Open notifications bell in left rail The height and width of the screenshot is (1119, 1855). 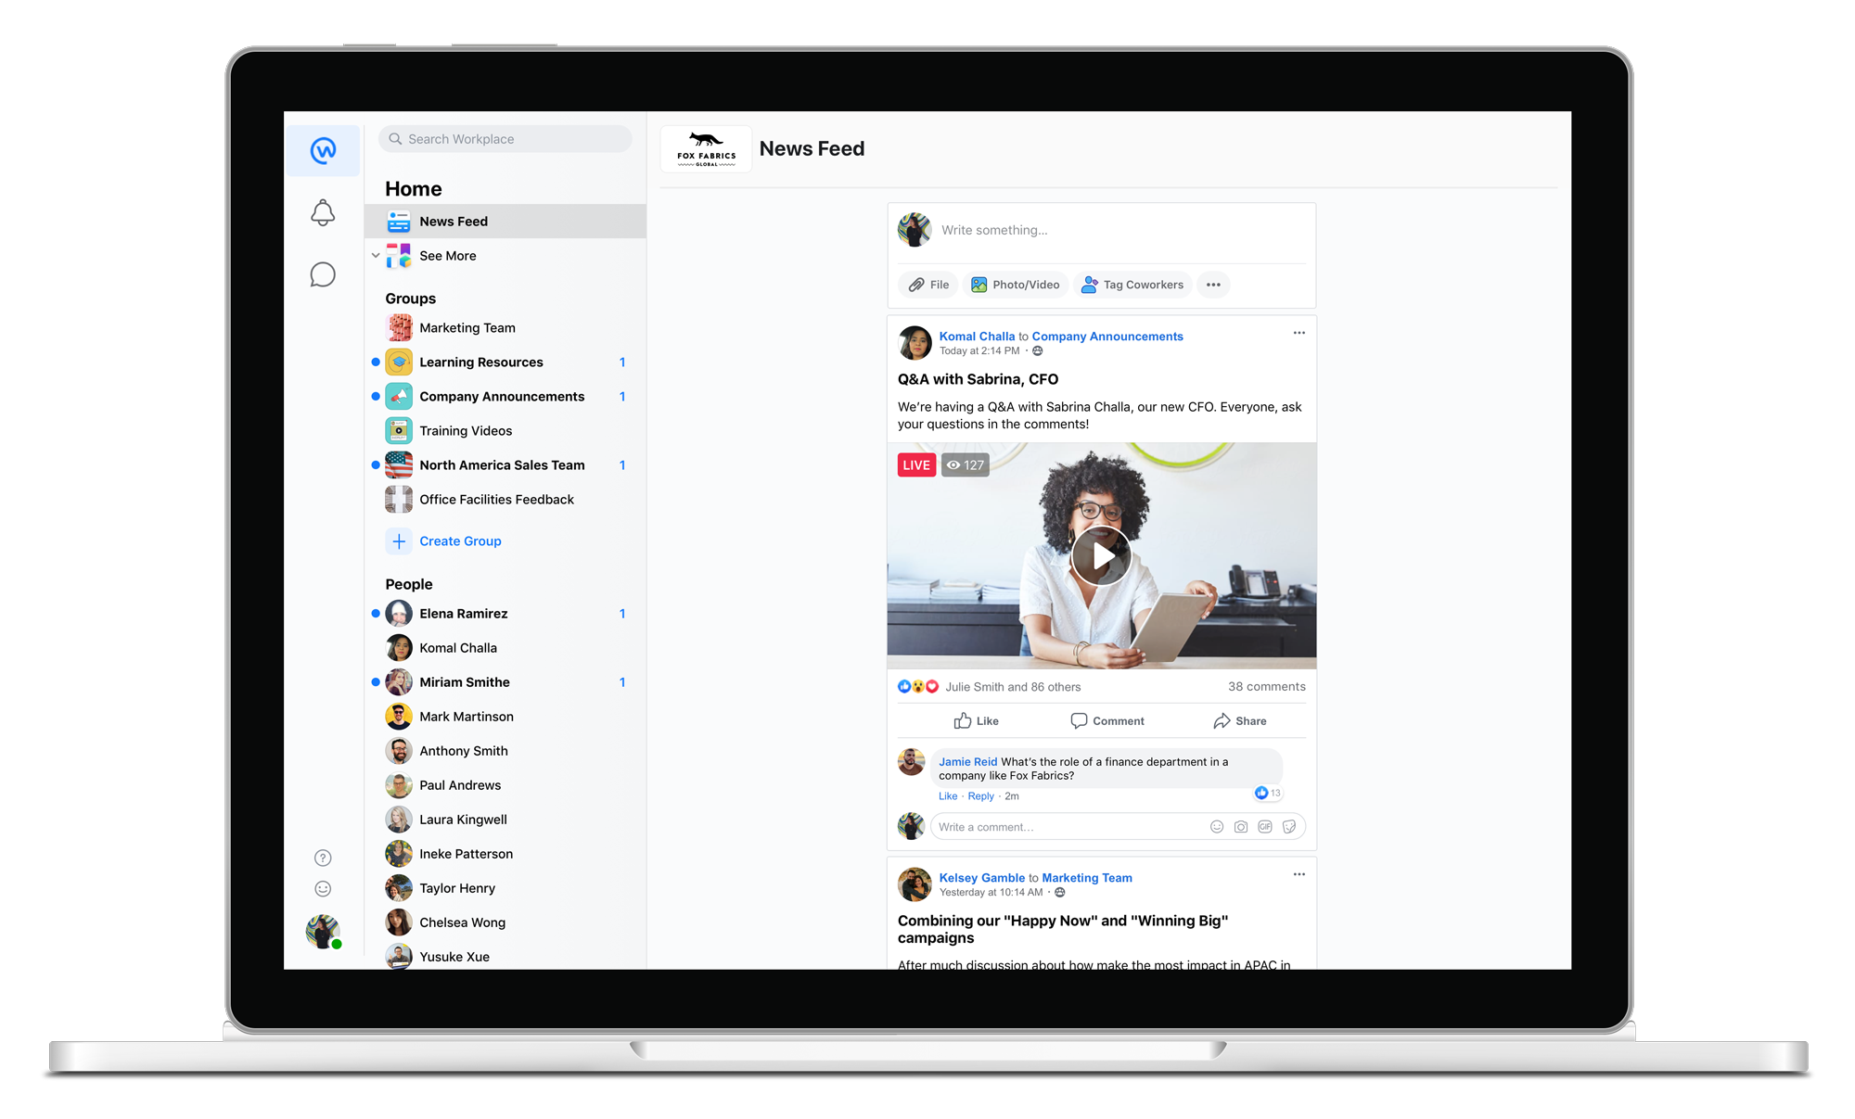click(322, 213)
